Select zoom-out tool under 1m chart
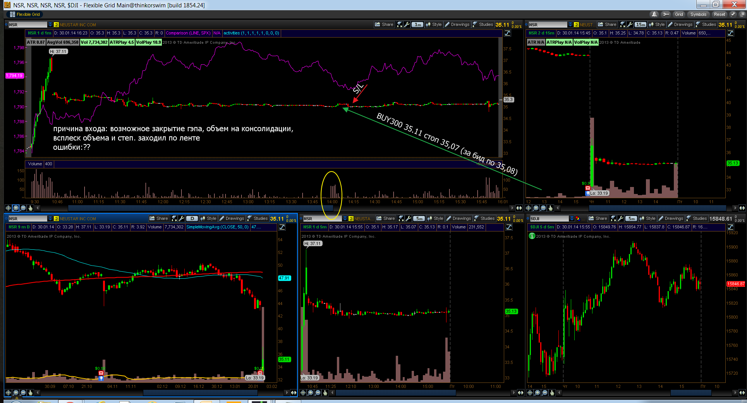Viewport: 747px width, 403px height. (23, 208)
